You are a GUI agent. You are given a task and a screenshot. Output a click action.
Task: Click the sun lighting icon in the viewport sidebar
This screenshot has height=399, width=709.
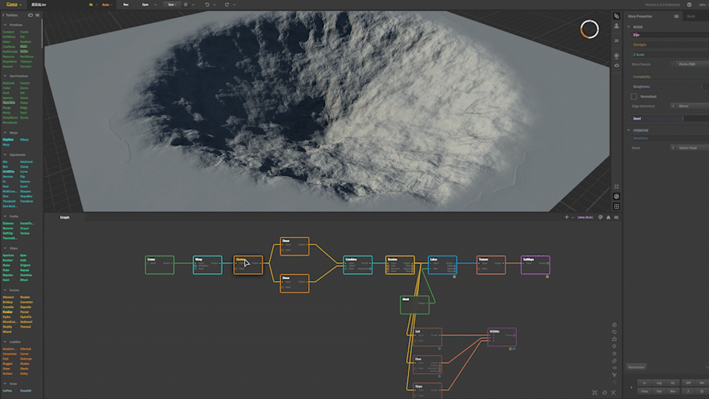tap(616, 56)
